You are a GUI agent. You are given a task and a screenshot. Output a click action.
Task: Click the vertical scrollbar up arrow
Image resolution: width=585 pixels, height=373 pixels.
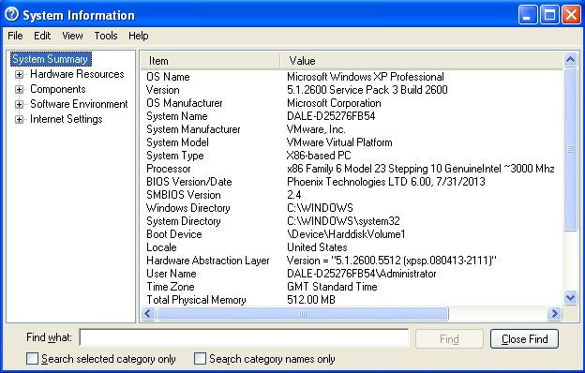(x=570, y=60)
